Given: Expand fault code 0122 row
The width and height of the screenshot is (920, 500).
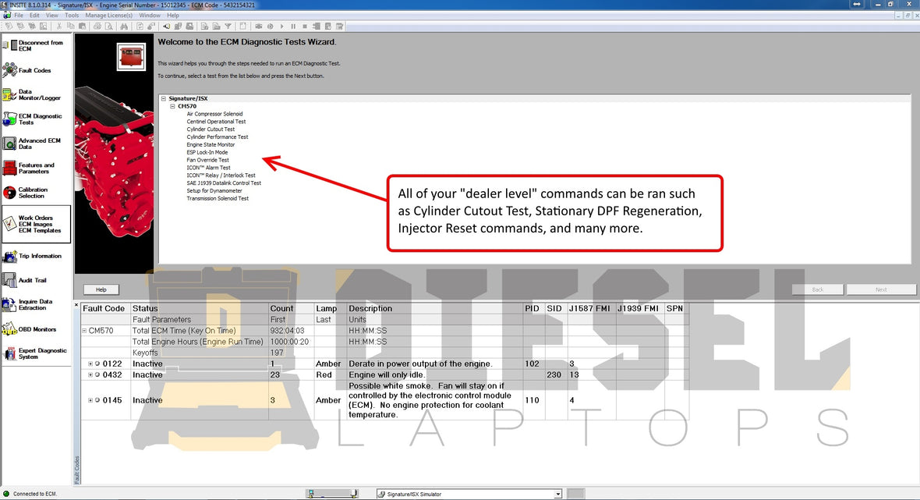Looking at the screenshot, I should click(x=90, y=364).
